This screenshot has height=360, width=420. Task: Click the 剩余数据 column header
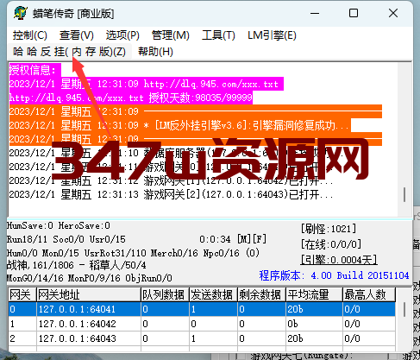[x=261, y=294]
